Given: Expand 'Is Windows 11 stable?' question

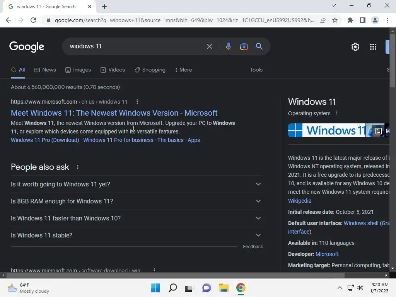Looking at the screenshot, I should pyautogui.click(x=137, y=235).
